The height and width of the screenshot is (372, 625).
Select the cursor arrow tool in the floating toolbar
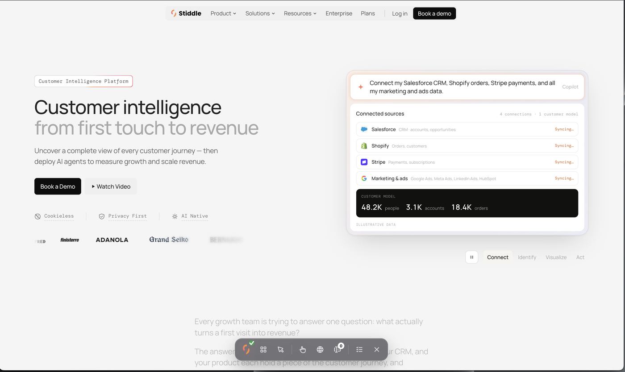point(280,350)
